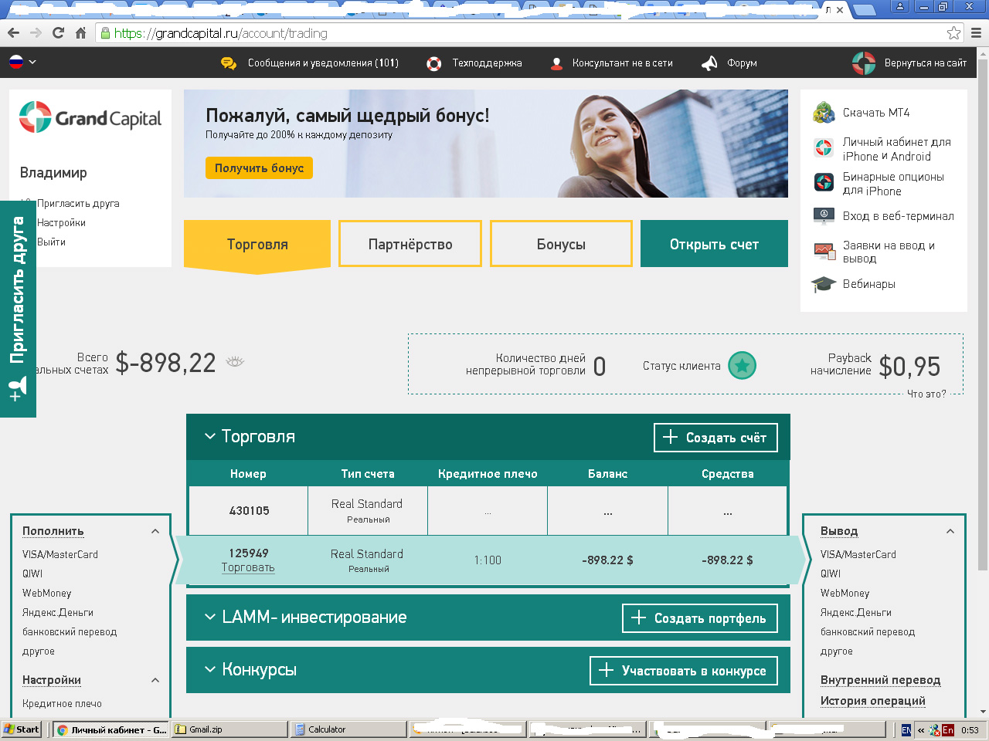Click the vertical Пригласить друга side tab
The image size is (989, 741).
coord(18,309)
